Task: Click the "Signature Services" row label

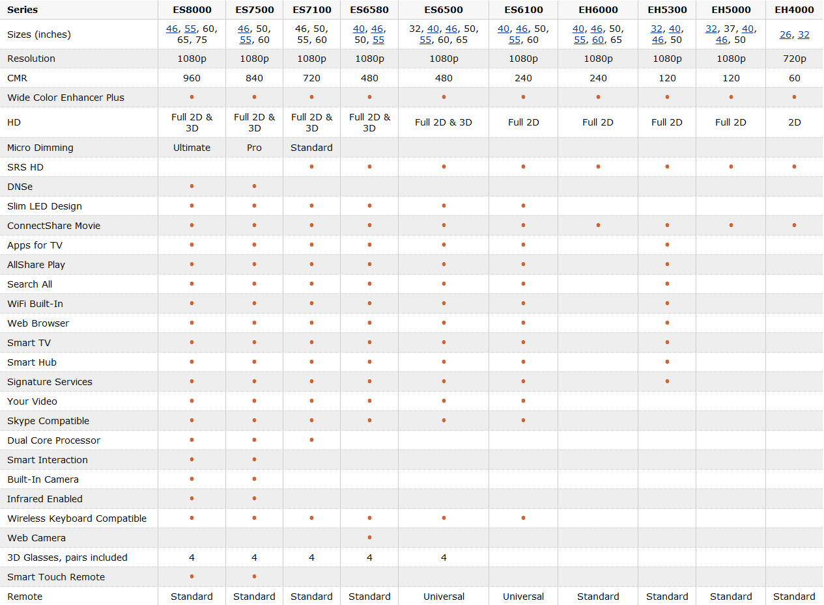Action: coord(50,382)
